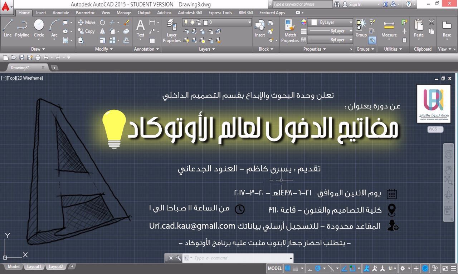Viewport: 458px width, 274px height.
Task: Open the lineweight ByLayer dropdown
Action: 330,31
